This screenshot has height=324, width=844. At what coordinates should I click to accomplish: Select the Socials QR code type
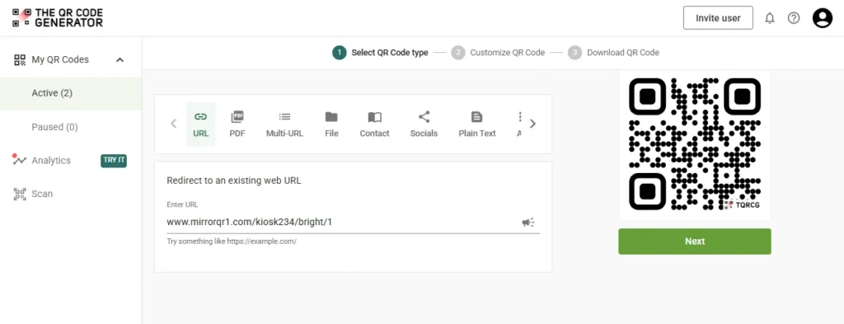pyautogui.click(x=424, y=124)
